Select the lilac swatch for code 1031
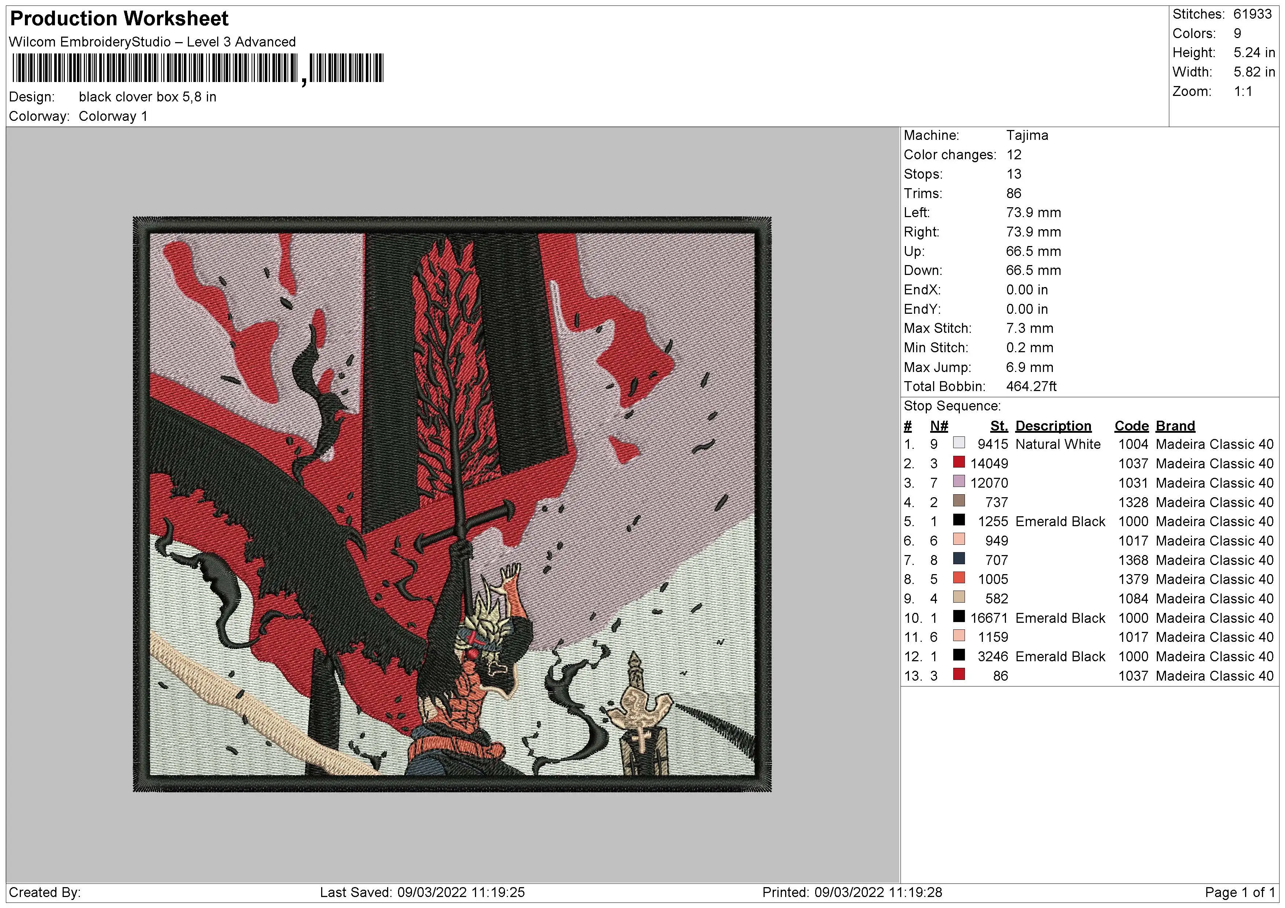The image size is (1285, 908). point(959,482)
